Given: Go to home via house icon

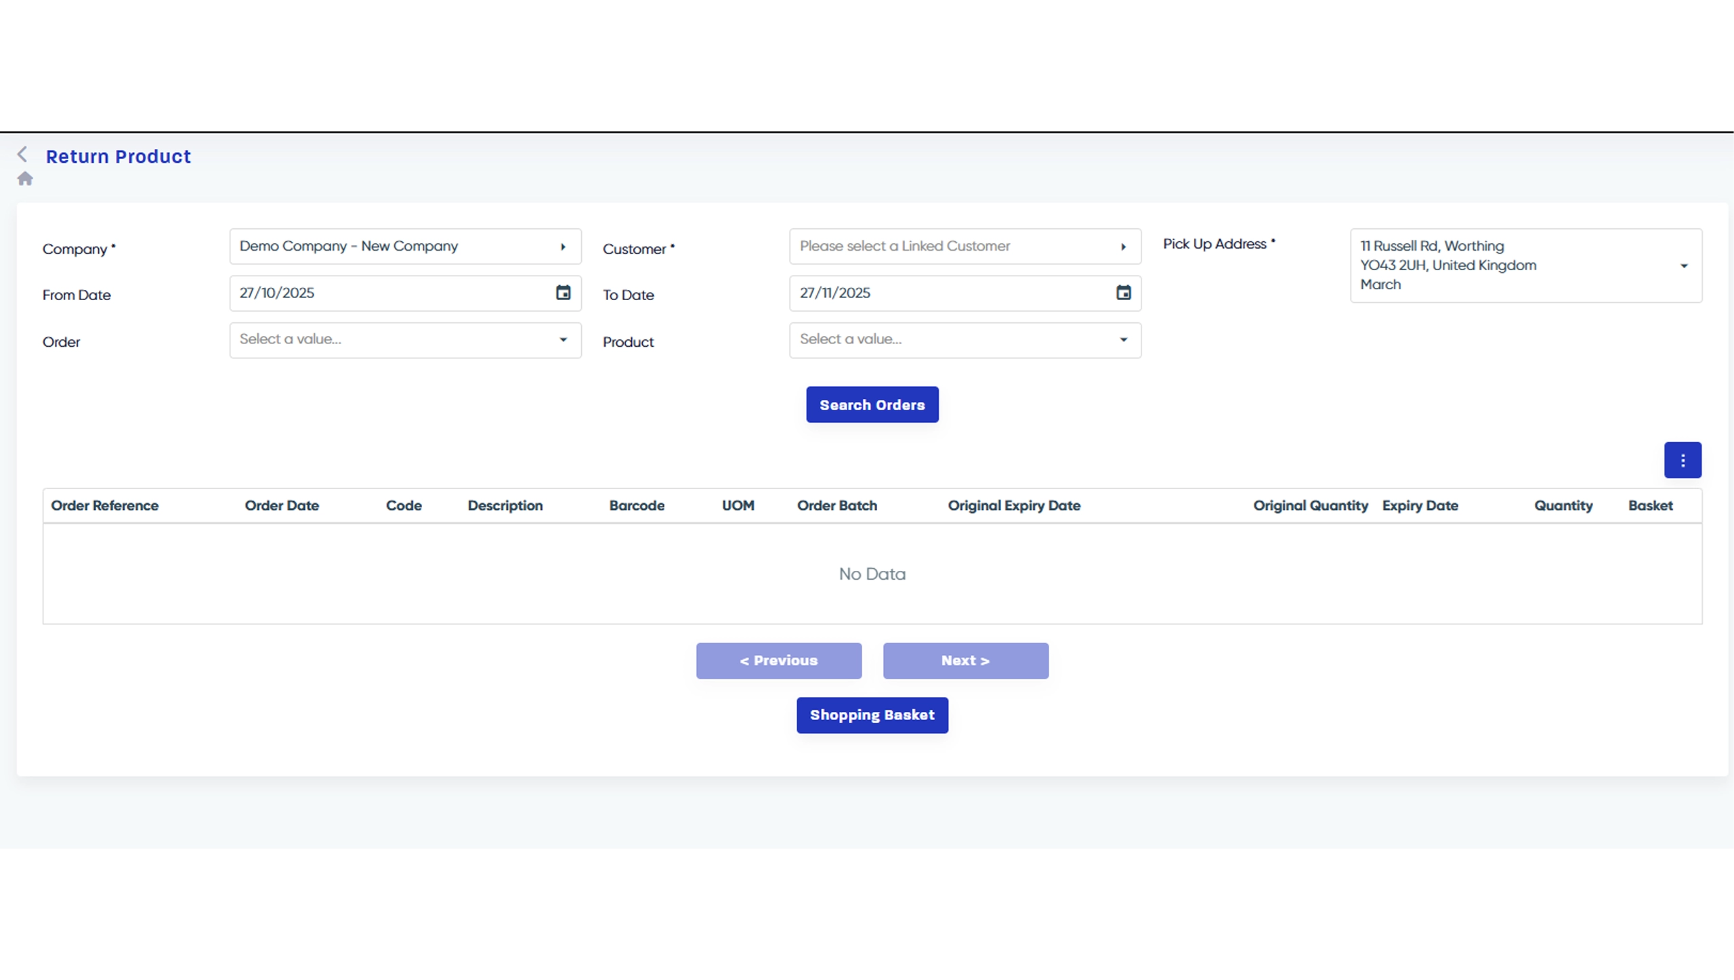Looking at the screenshot, I should pos(25,179).
